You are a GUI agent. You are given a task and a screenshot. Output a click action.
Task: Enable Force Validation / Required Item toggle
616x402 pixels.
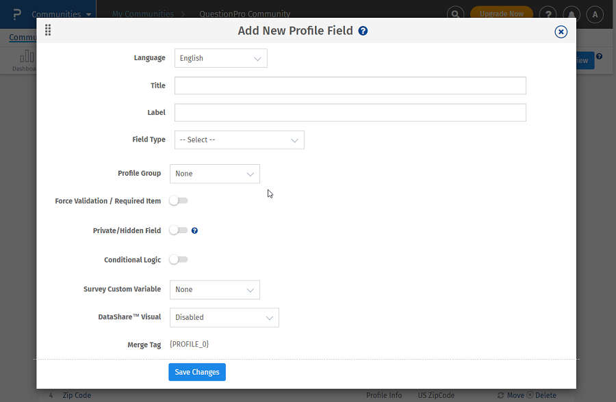178,200
